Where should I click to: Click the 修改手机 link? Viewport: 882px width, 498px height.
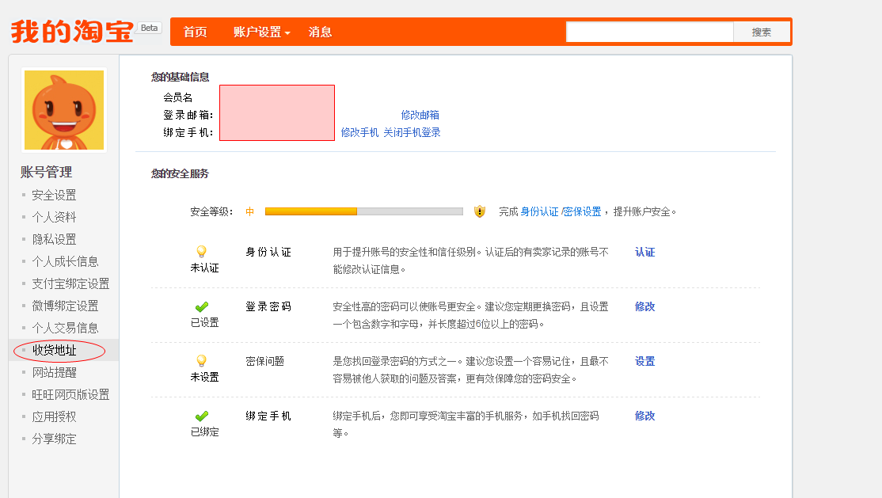click(360, 132)
